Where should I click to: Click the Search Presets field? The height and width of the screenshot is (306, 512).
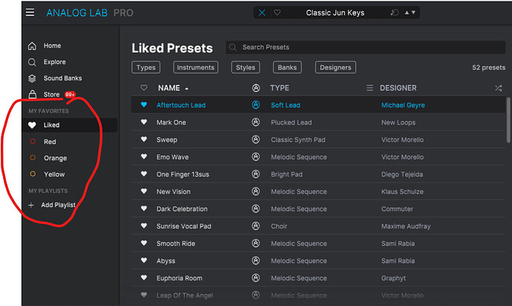click(365, 47)
